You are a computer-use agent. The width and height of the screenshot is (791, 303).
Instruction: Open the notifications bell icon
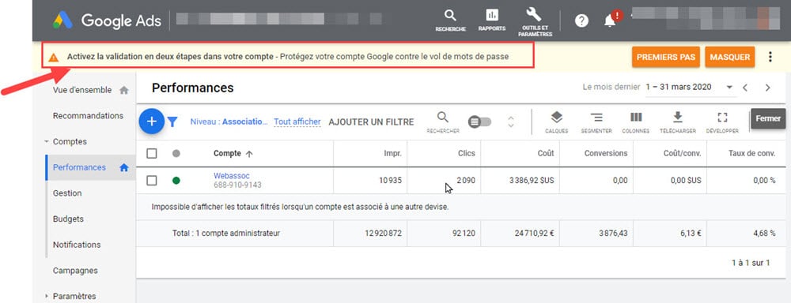click(610, 21)
